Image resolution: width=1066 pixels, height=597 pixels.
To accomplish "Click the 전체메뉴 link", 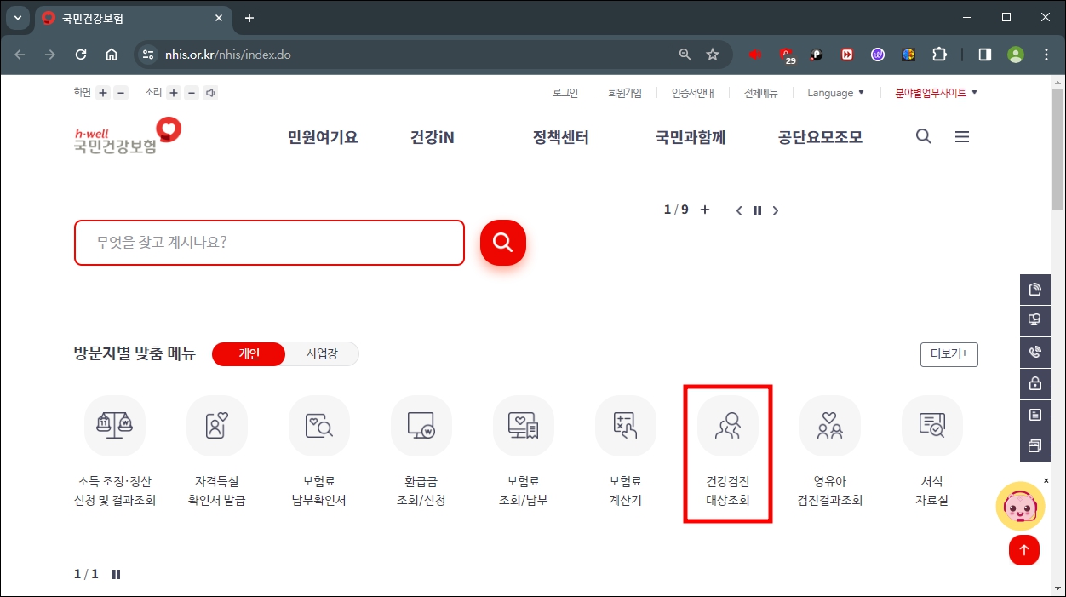I will (x=761, y=93).
